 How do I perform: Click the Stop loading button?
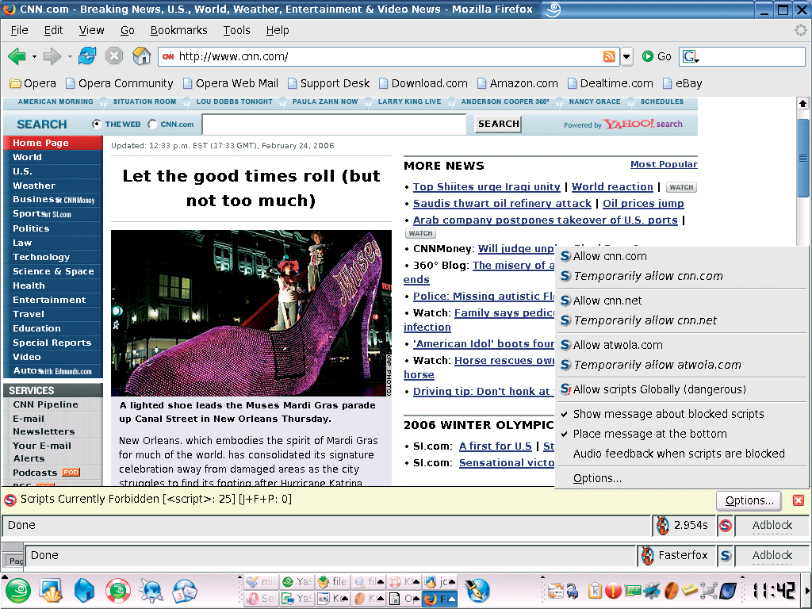point(114,56)
